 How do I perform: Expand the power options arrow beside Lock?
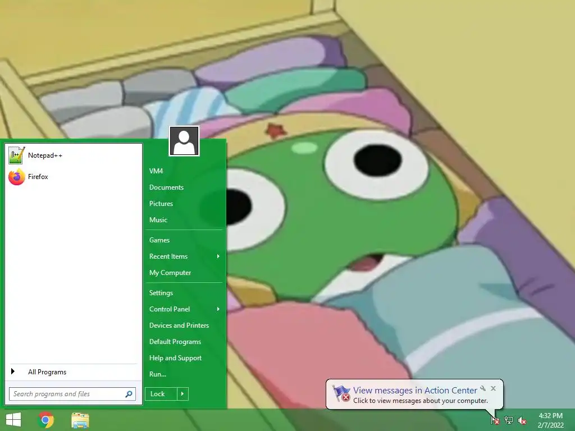[182, 394]
